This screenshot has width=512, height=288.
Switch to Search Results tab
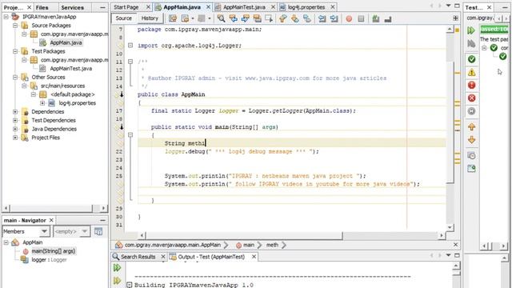pyautogui.click(x=138, y=257)
